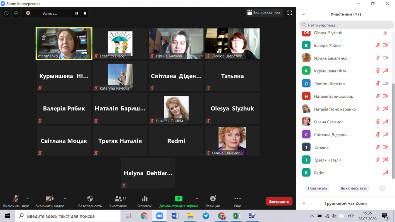The height and width of the screenshot is (222, 395).
Task: Toggle mute icon for Olesya Slyzhuk in list
Action: point(385,33)
